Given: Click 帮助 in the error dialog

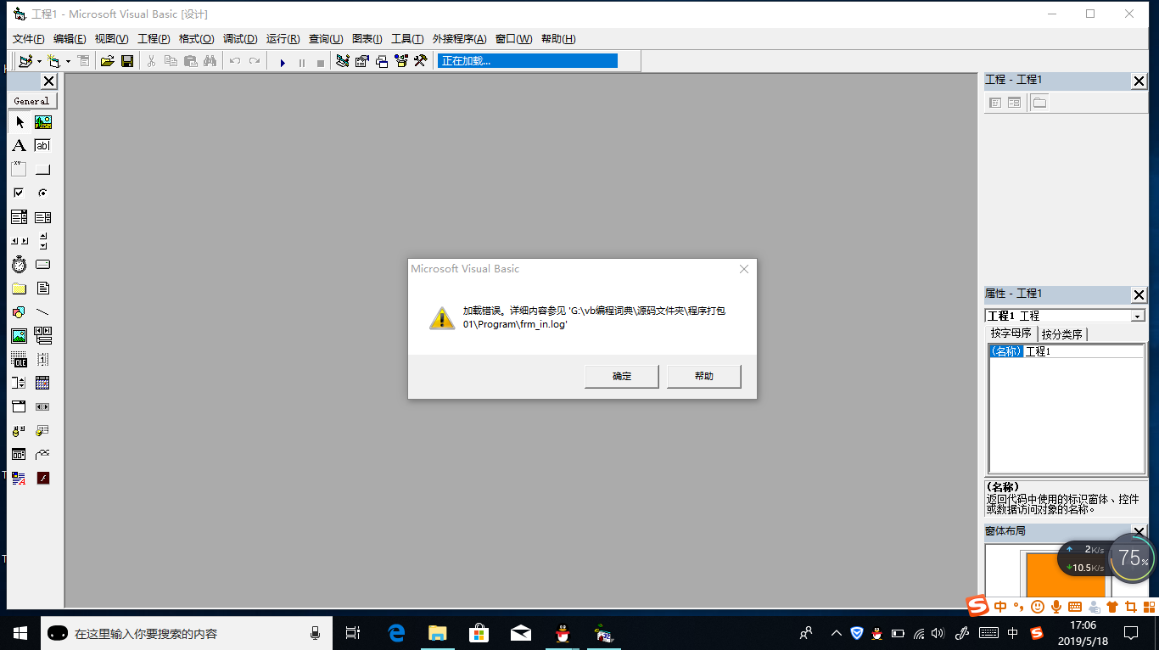Looking at the screenshot, I should click(704, 376).
